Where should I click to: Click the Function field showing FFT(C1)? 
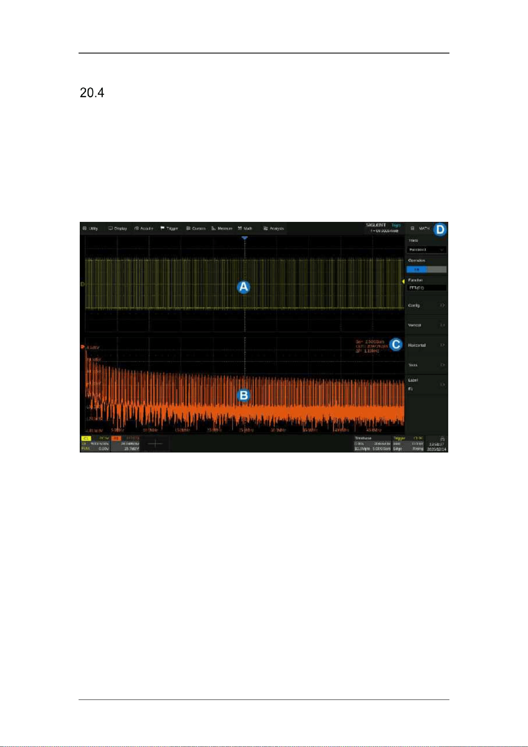426,288
